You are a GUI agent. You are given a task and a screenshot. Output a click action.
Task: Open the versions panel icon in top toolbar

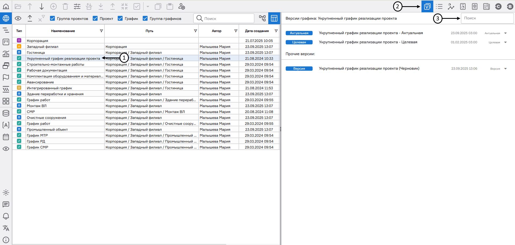click(427, 6)
